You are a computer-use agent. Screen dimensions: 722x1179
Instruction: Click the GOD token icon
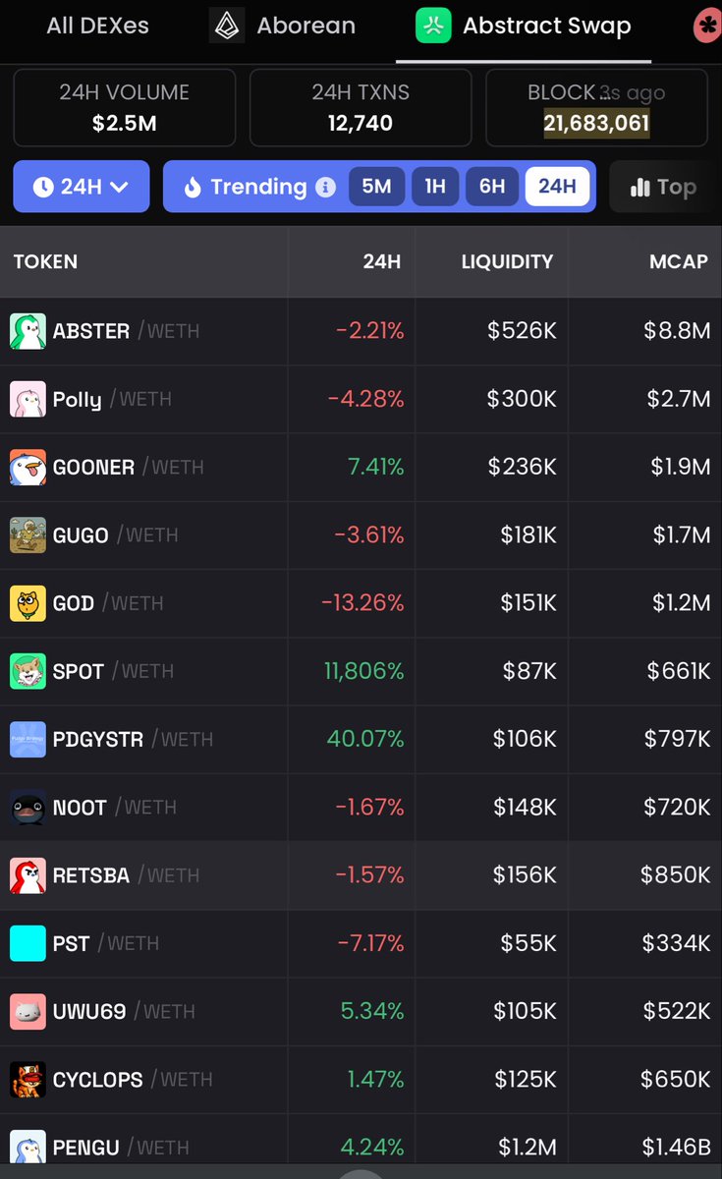pos(28,603)
